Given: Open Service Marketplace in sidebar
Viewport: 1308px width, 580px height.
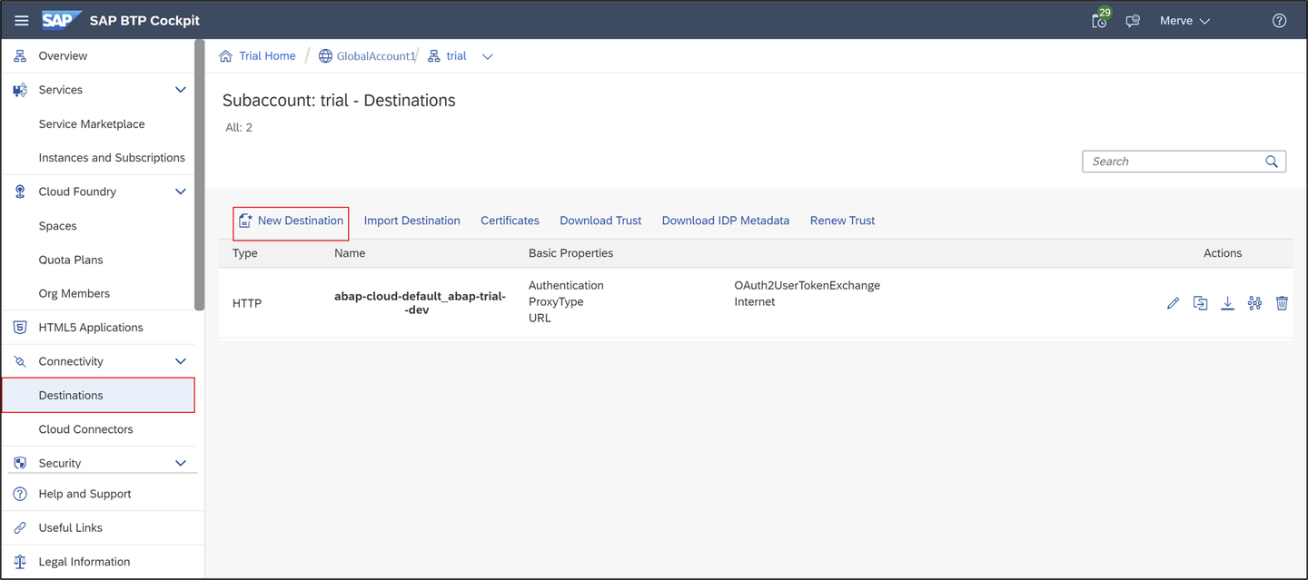Looking at the screenshot, I should point(92,124).
